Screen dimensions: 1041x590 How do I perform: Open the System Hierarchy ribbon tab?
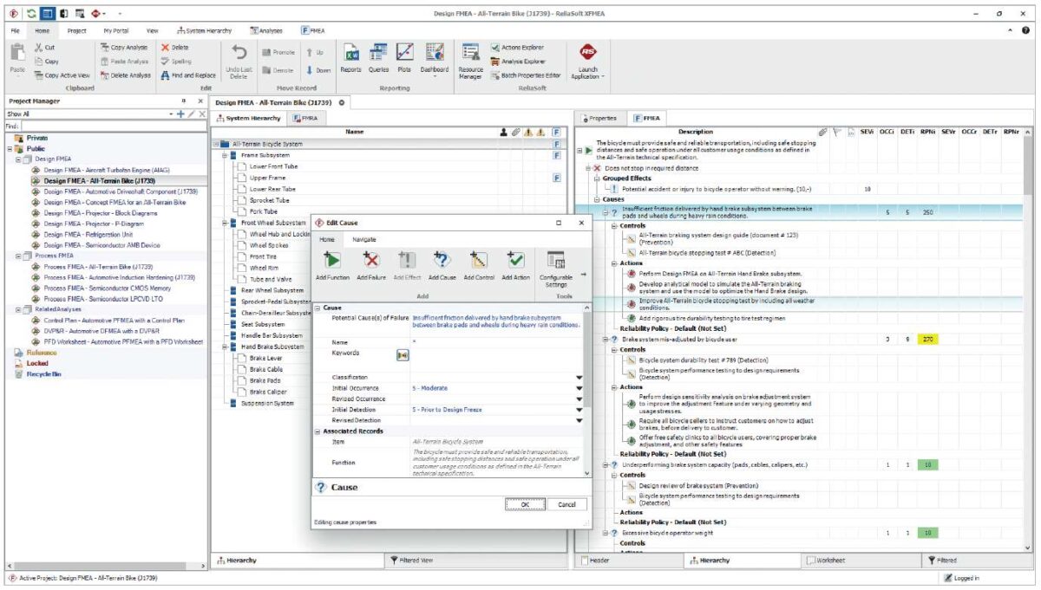click(204, 30)
